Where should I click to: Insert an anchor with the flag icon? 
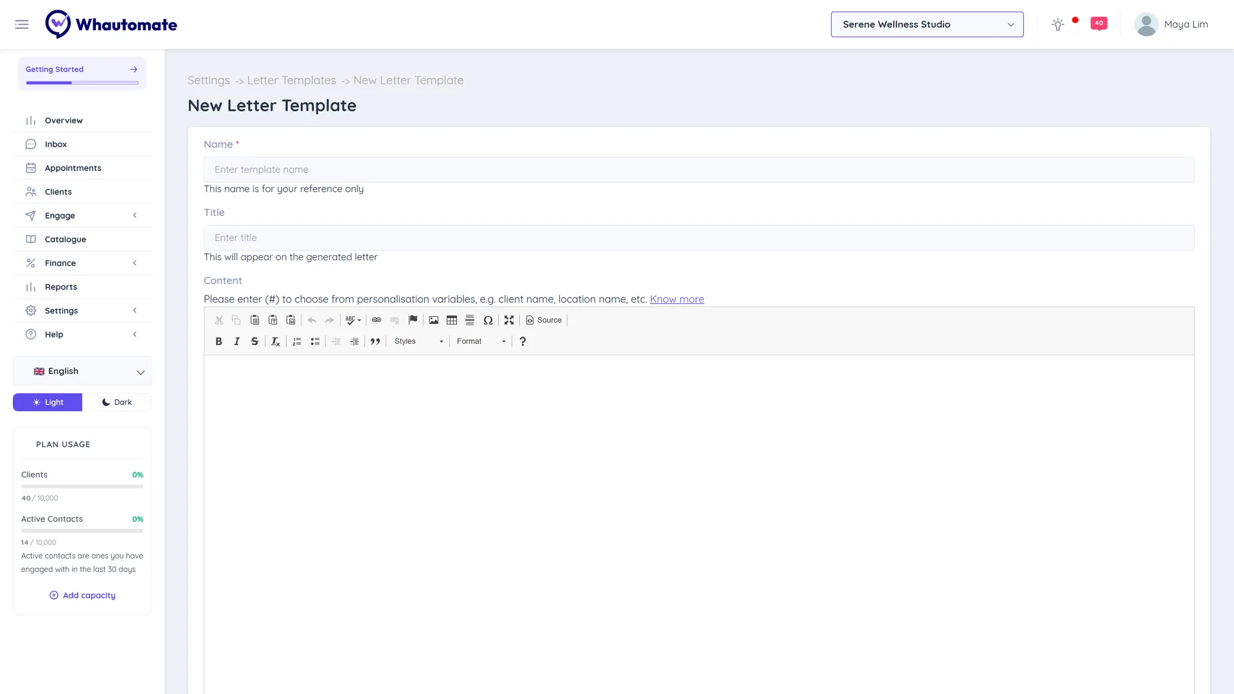click(x=413, y=320)
